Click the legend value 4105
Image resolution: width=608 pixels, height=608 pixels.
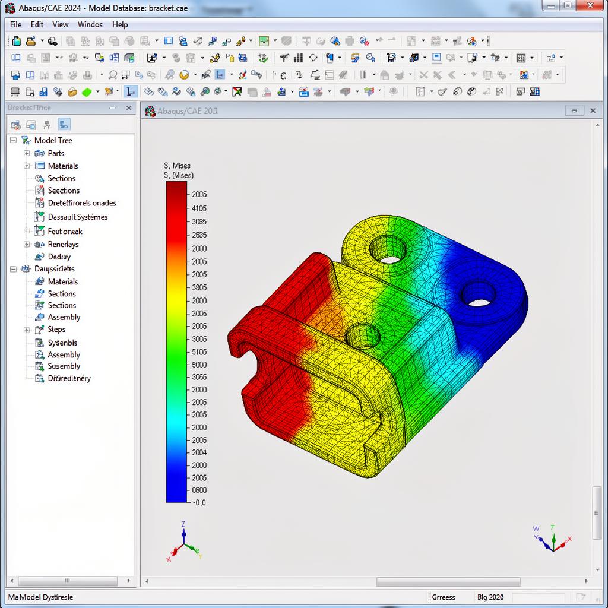click(x=199, y=208)
